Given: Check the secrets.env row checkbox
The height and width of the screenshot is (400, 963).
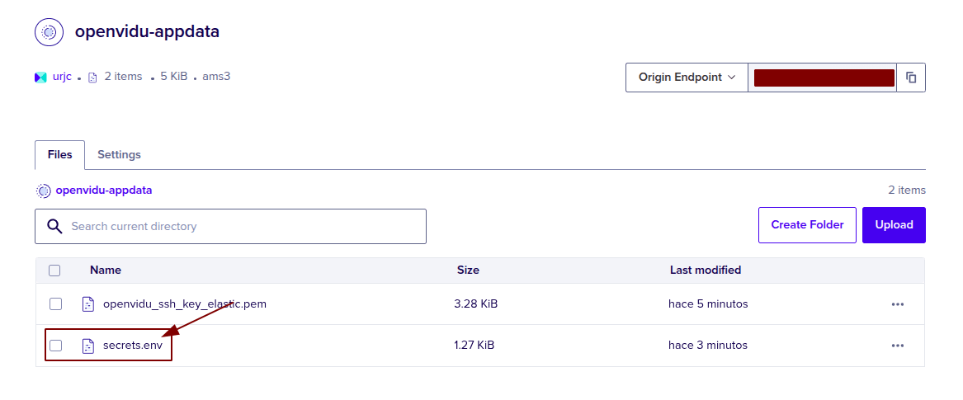Looking at the screenshot, I should [x=55, y=346].
